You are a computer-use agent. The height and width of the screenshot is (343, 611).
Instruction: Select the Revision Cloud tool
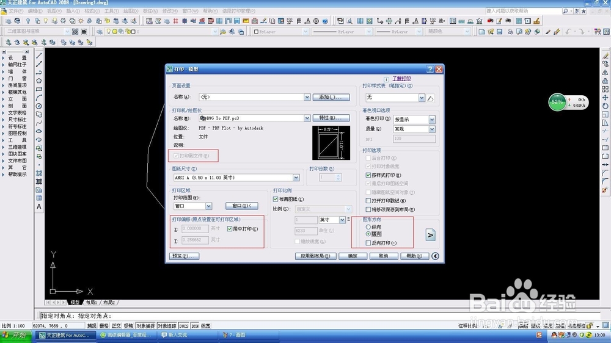(39, 115)
